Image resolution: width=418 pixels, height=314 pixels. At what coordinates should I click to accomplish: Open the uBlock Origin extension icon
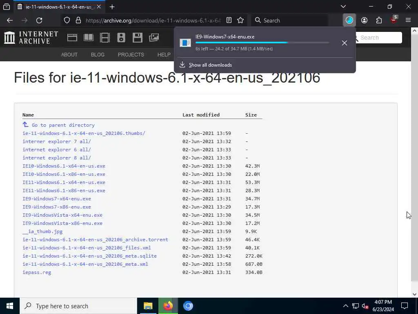click(x=394, y=20)
